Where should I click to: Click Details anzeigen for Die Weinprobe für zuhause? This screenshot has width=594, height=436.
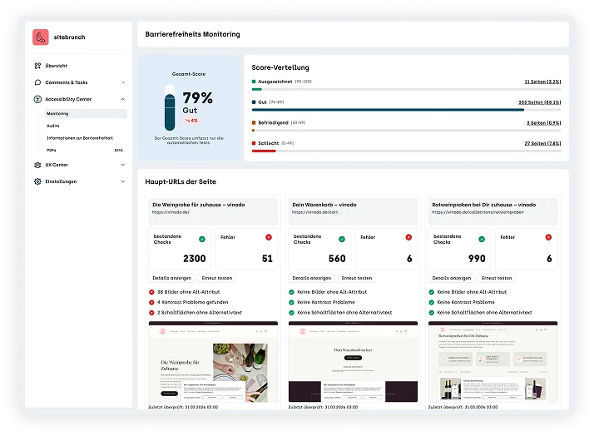pyautogui.click(x=172, y=278)
